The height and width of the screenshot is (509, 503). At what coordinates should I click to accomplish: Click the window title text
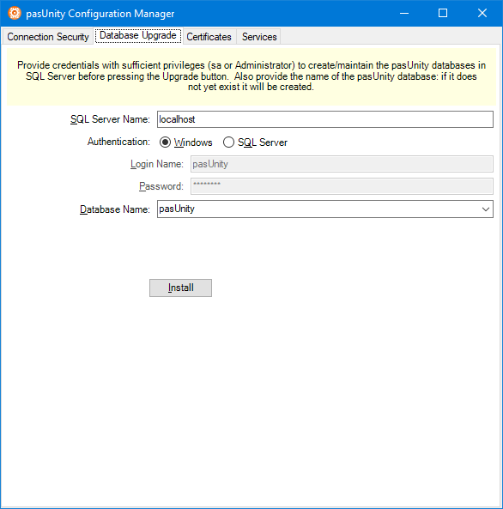(100, 14)
